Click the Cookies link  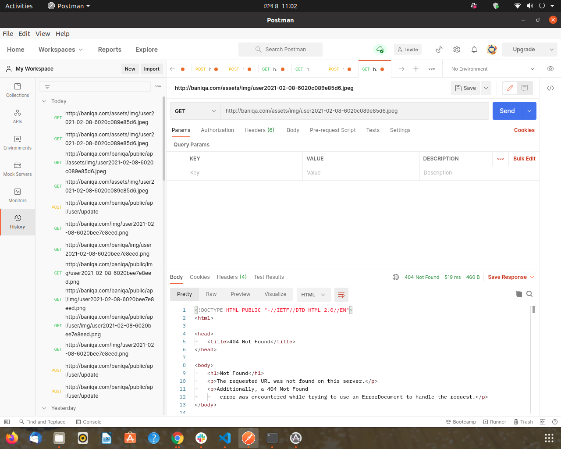524,130
